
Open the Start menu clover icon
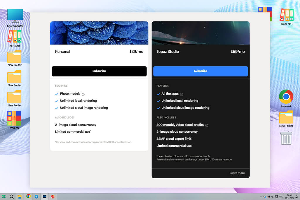[x=4, y=196]
